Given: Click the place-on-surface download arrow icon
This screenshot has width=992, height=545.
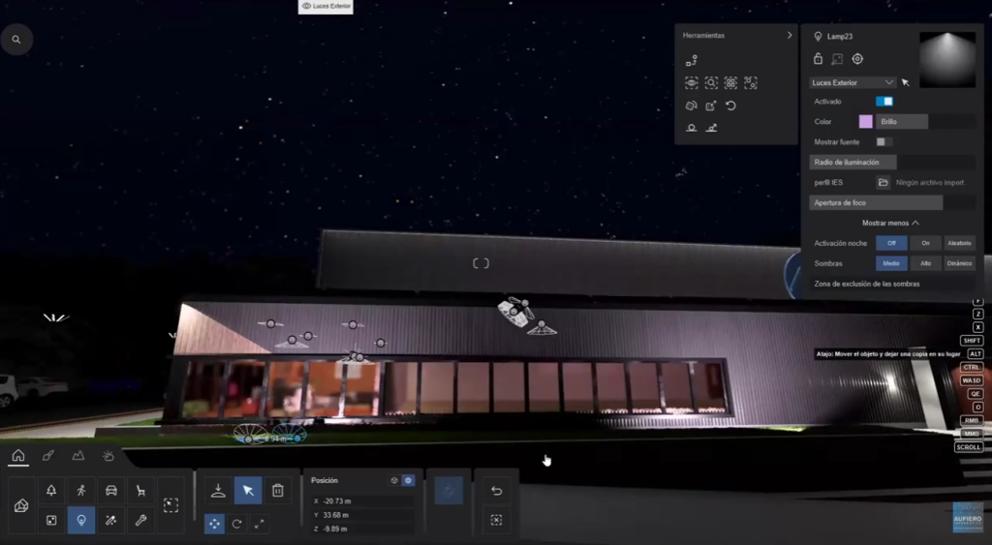Looking at the screenshot, I should coord(218,491).
